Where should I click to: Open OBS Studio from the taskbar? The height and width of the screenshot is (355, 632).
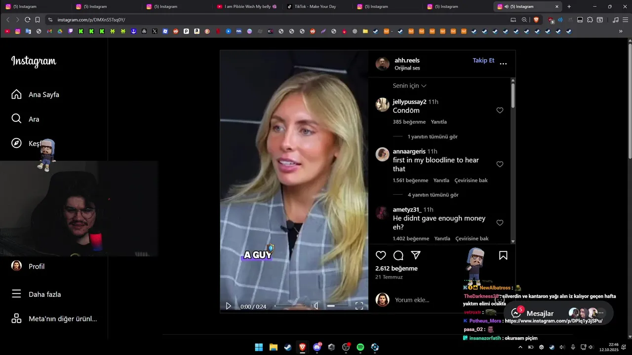346,347
